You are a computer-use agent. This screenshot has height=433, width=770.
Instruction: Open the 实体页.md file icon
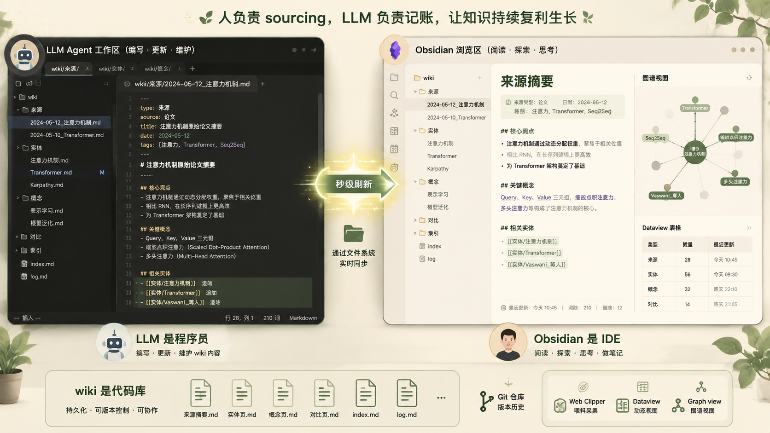click(242, 393)
